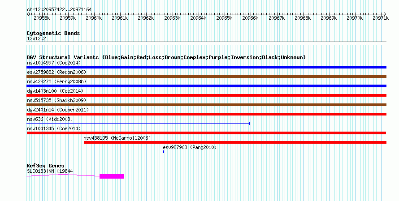Select the esv2759882 (Redon2006) brown bar
The image size is (399, 201).
pos(206,77)
